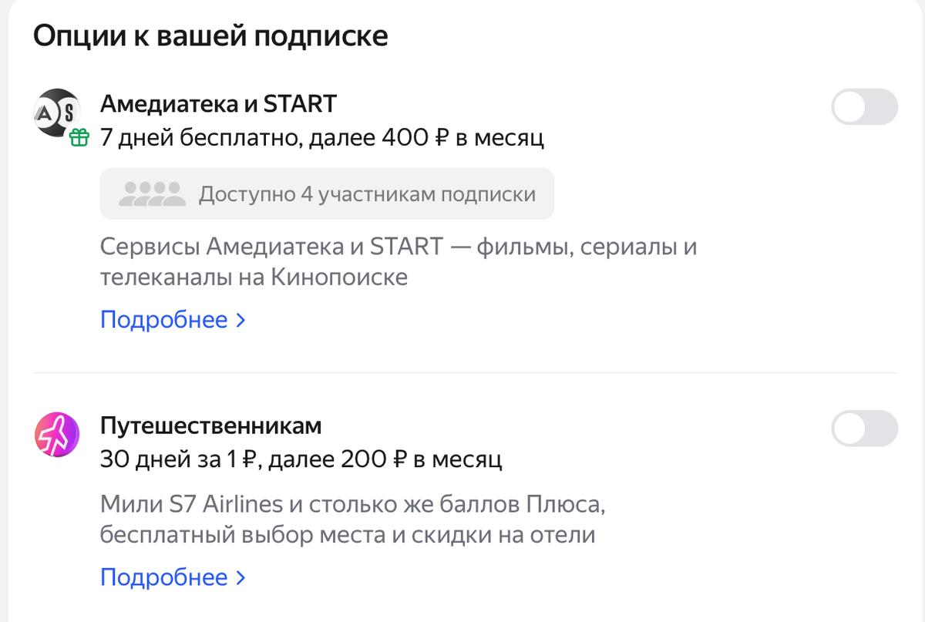Click the dark A emblem of Амедиатека
Viewport: 925px width, 622px height.
click(46, 113)
